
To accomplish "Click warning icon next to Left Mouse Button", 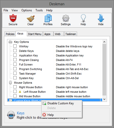I will [x=20, y=92].
